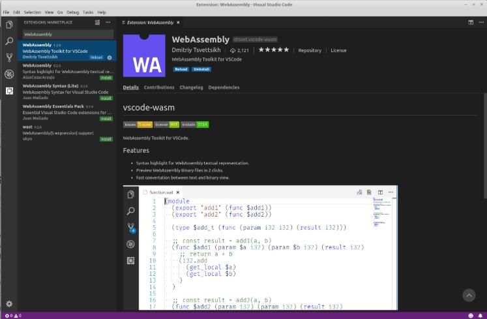The width and height of the screenshot is (487, 319).
Task: Open editor More actions ellipsis top right
Action: tap(481, 22)
